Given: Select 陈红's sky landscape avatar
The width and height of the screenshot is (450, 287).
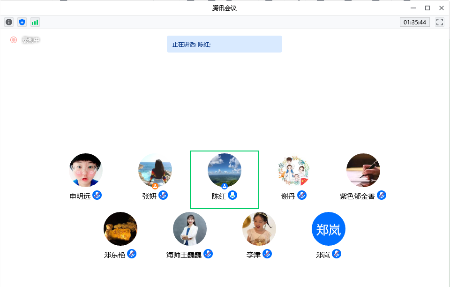Looking at the screenshot, I should point(225,170).
